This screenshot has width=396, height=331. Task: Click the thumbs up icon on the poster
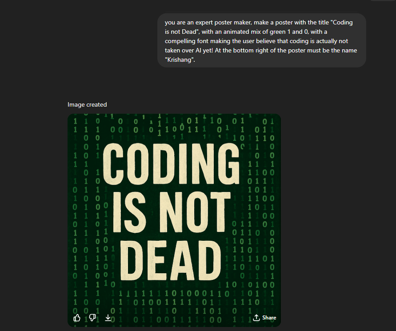[77, 318]
